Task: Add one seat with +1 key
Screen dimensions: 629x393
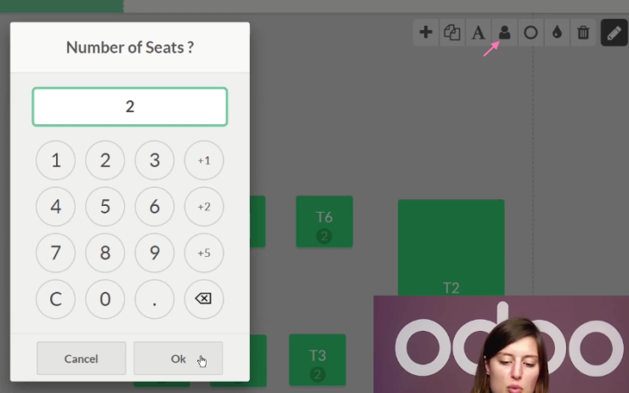Action: pyautogui.click(x=204, y=160)
